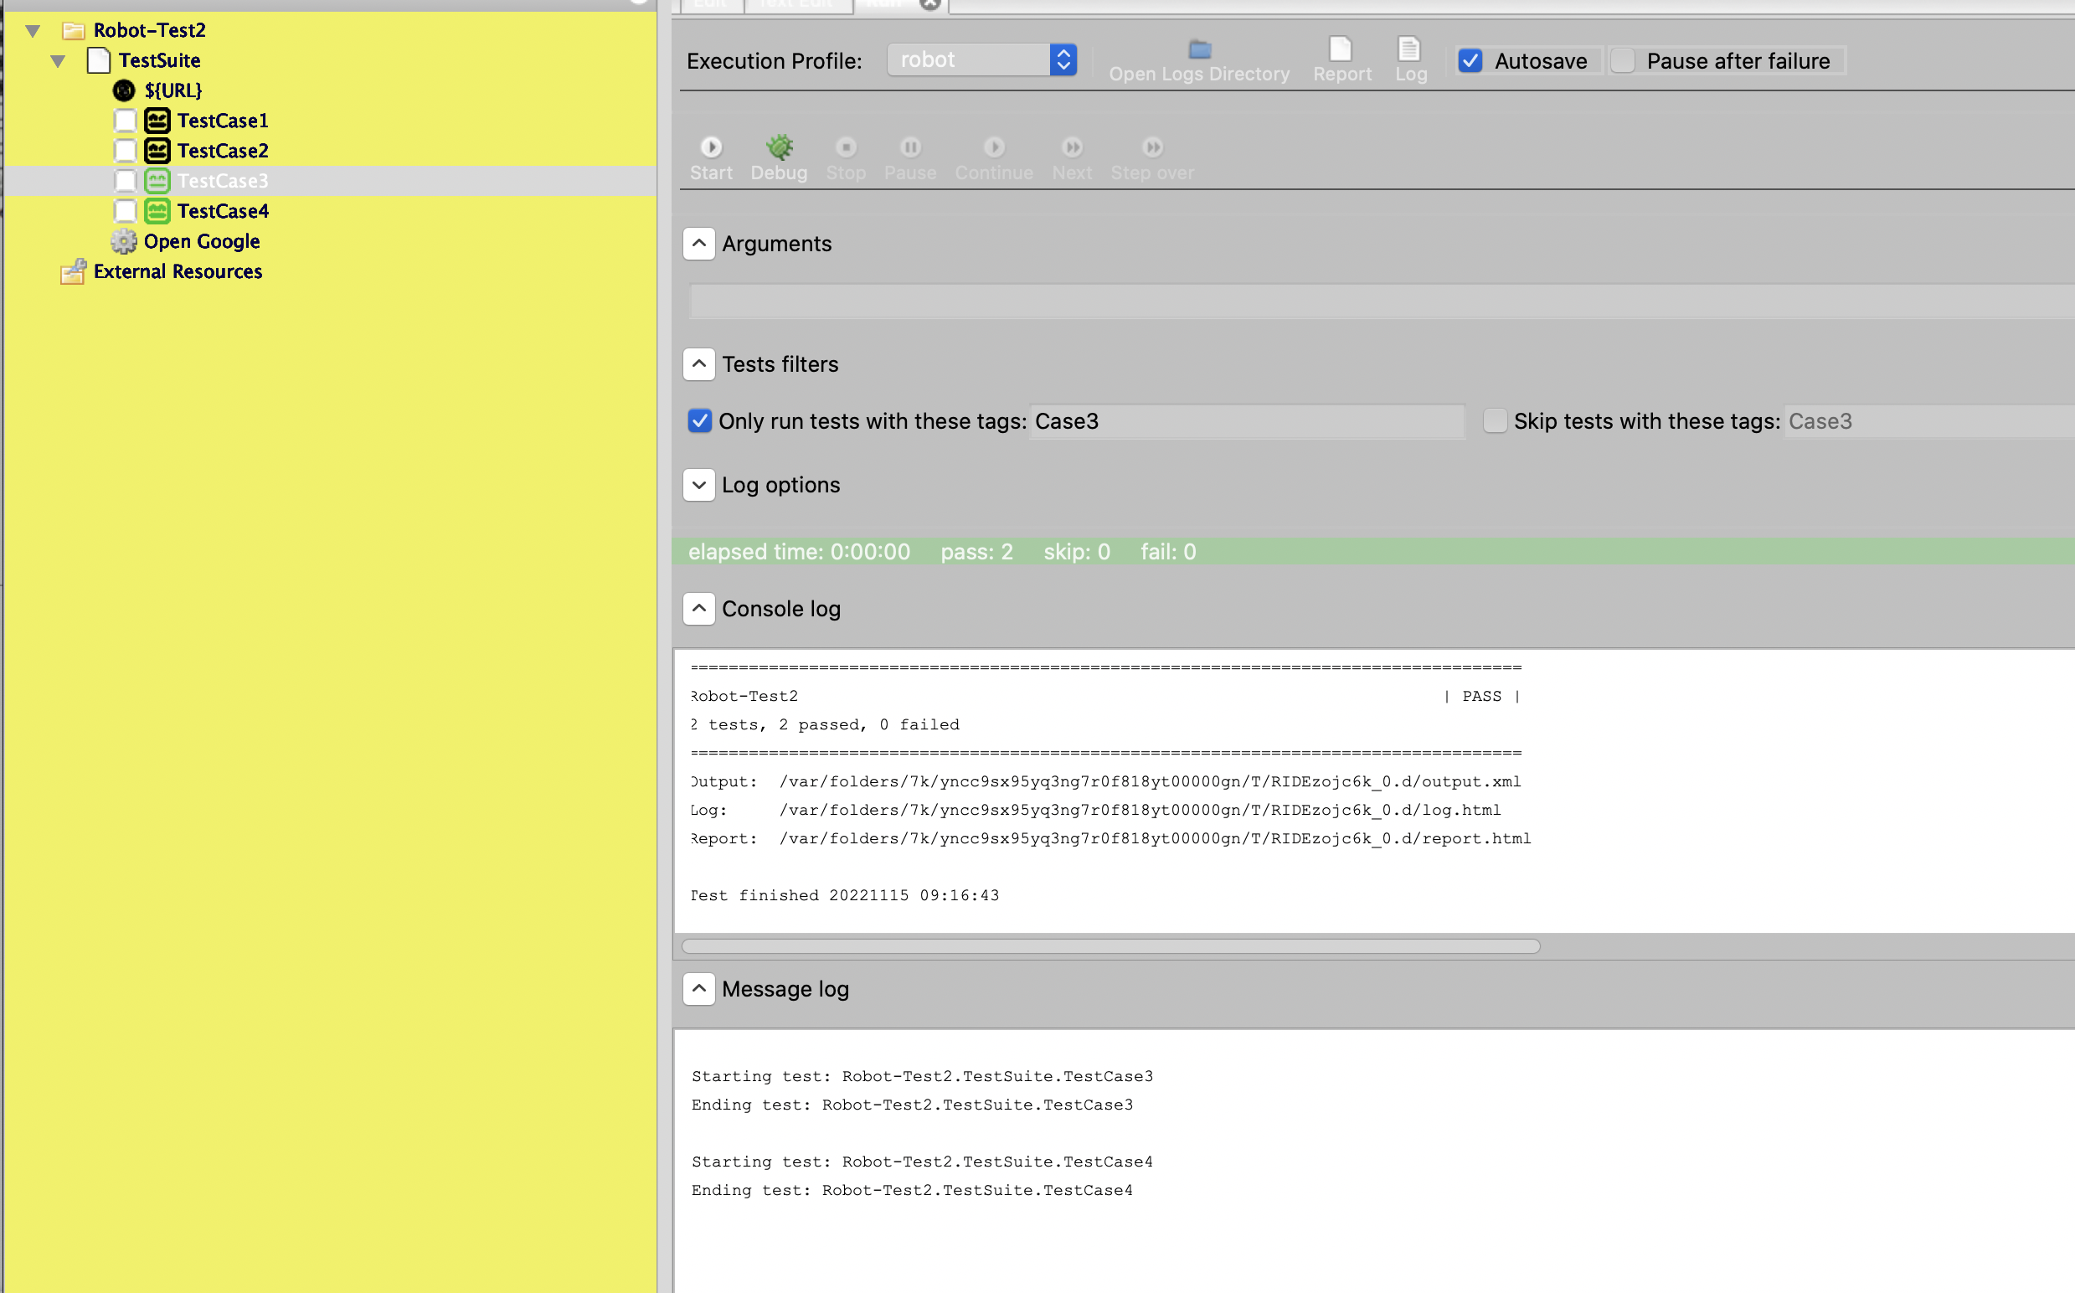
Task: Click the Step over button
Action: 1151,159
